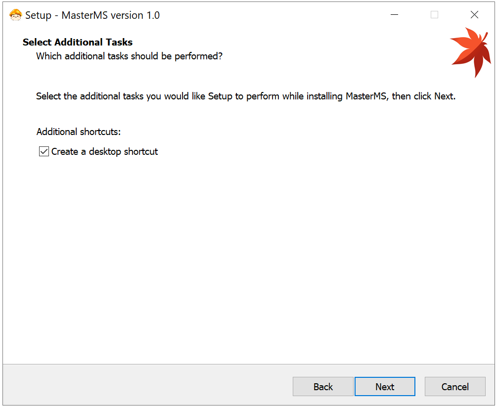Click the footer gap between Next and Cancel
Viewport: 497px width, 407px height.
pyautogui.click(x=420, y=387)
